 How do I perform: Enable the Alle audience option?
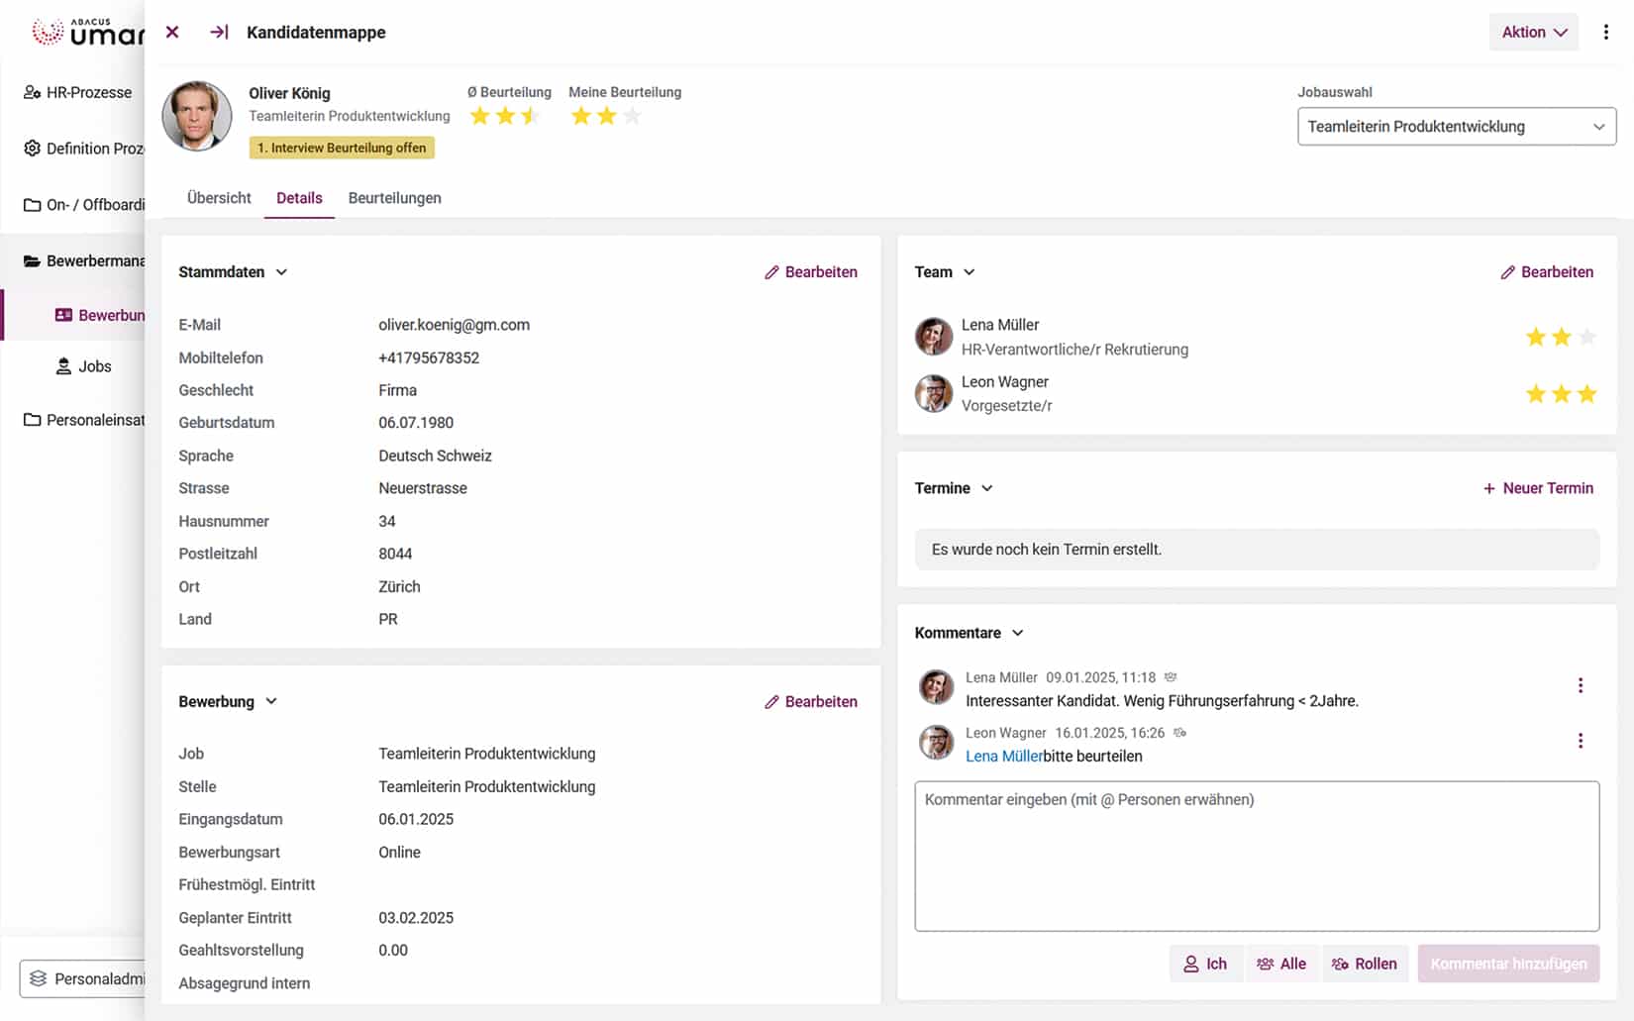[1282, 963]
